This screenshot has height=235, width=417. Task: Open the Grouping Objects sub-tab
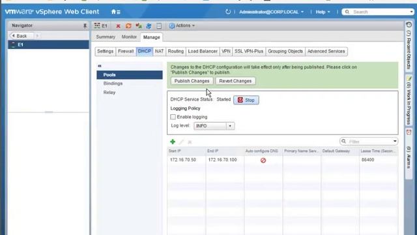coord(285,51)
